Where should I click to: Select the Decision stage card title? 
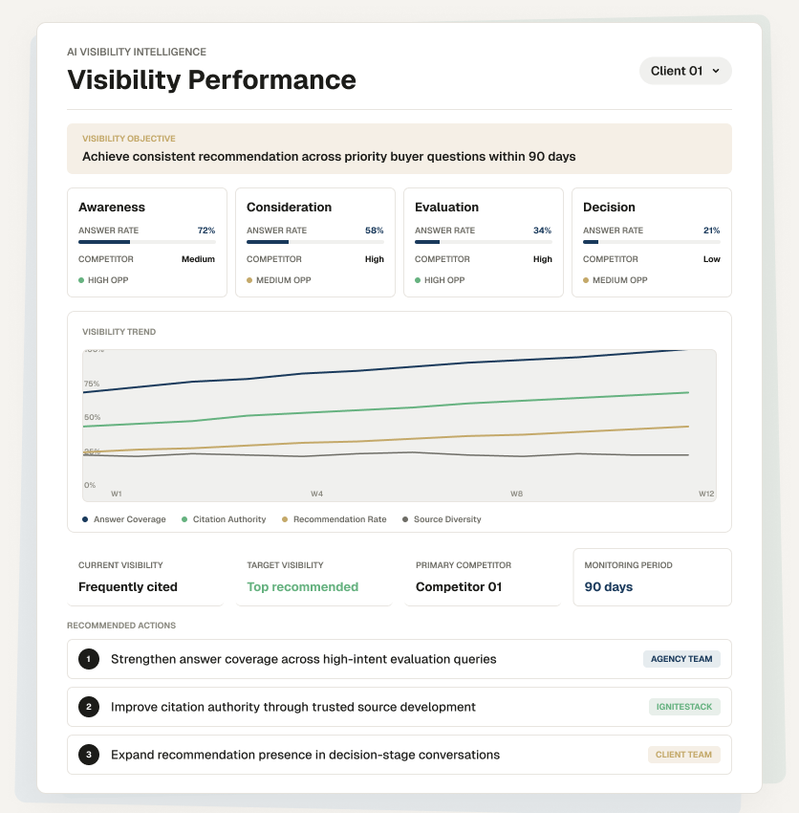click(x=609, y=208)
